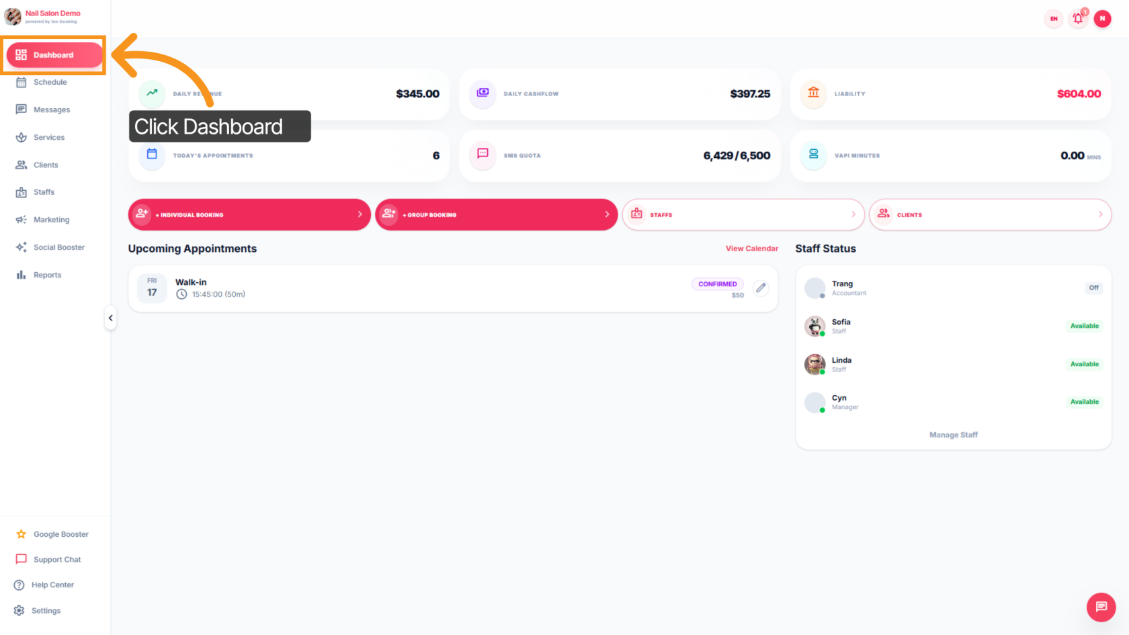Click the Support Chat bubble icon
This screenshot has height=635, width=1129.
(21, 560)
